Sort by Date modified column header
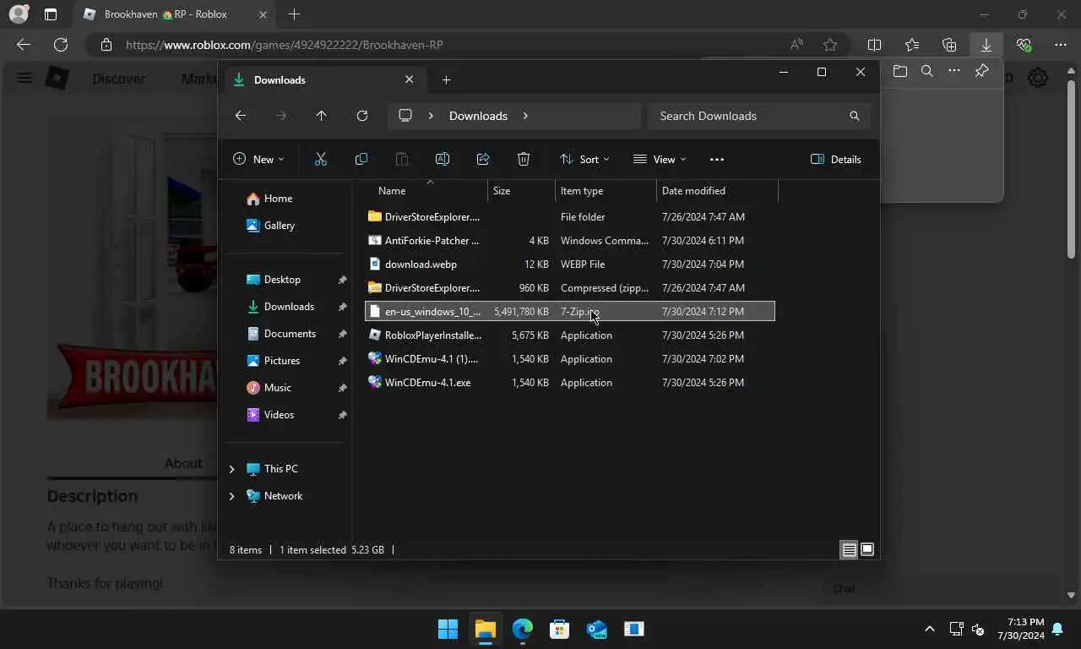The height and width of the screenshot is (649, 1081). pos(717,191)
